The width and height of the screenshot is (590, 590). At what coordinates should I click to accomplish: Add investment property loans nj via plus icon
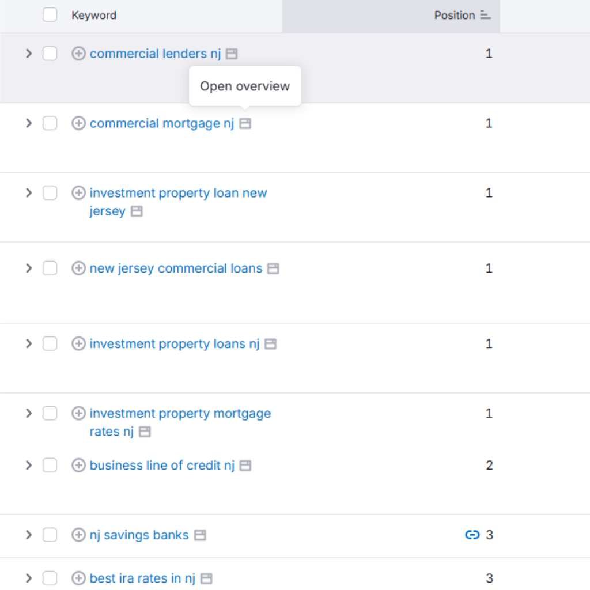point(78,344)
